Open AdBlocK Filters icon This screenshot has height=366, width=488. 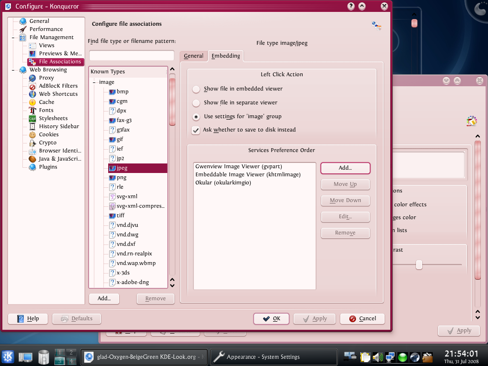(32, 86)
